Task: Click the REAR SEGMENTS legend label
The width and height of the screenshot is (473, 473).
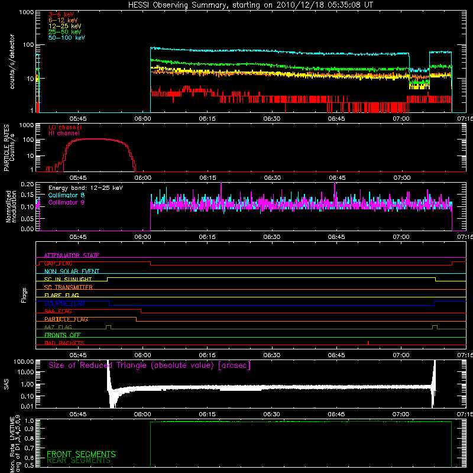Action: [79, 461]
